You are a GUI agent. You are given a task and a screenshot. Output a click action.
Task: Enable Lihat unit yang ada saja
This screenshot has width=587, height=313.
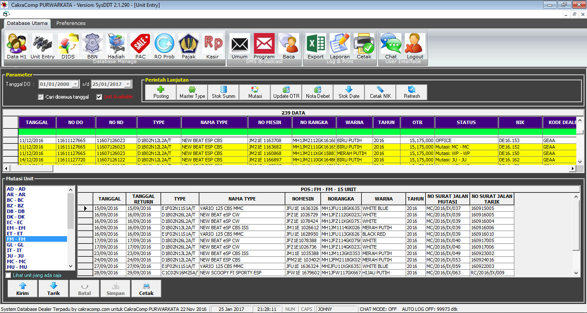point(8,275)
